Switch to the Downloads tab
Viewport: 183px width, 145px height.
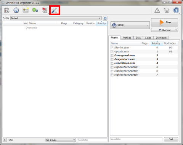[161, 38]
